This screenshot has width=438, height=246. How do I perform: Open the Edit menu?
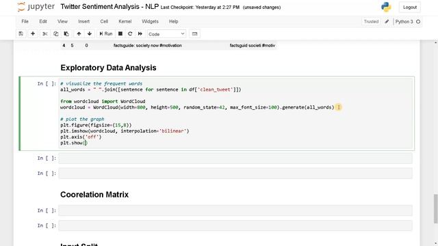(43, 21)
